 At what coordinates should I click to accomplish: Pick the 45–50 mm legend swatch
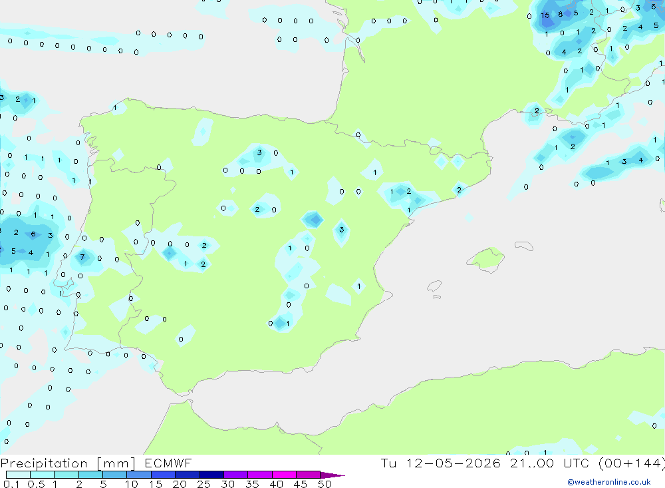pyautogui.click(x=309, y=475)
